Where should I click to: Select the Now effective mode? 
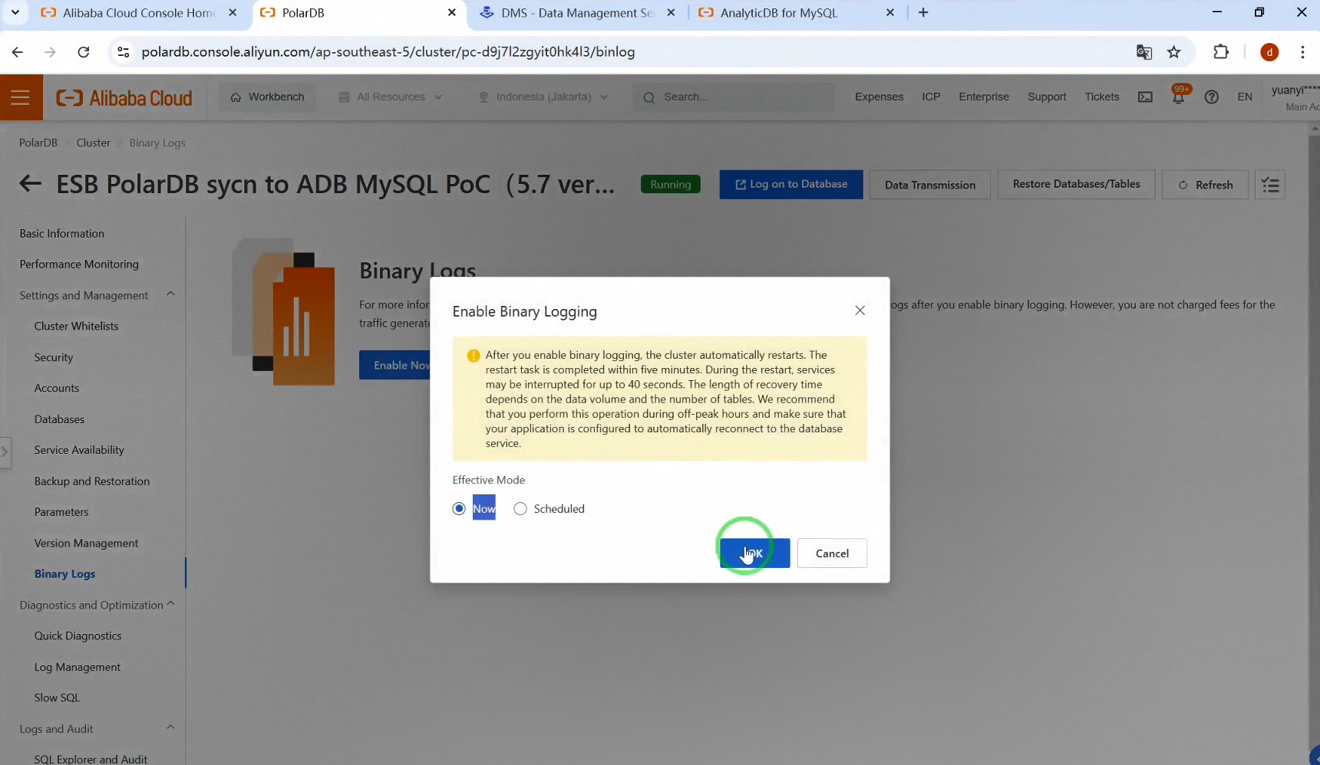click(459, 508)
